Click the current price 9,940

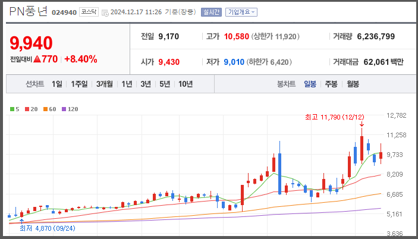click(x=31, y=43)
